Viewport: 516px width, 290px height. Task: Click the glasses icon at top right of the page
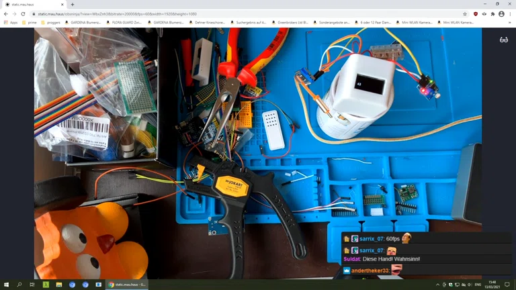click(x=504, y=40)
